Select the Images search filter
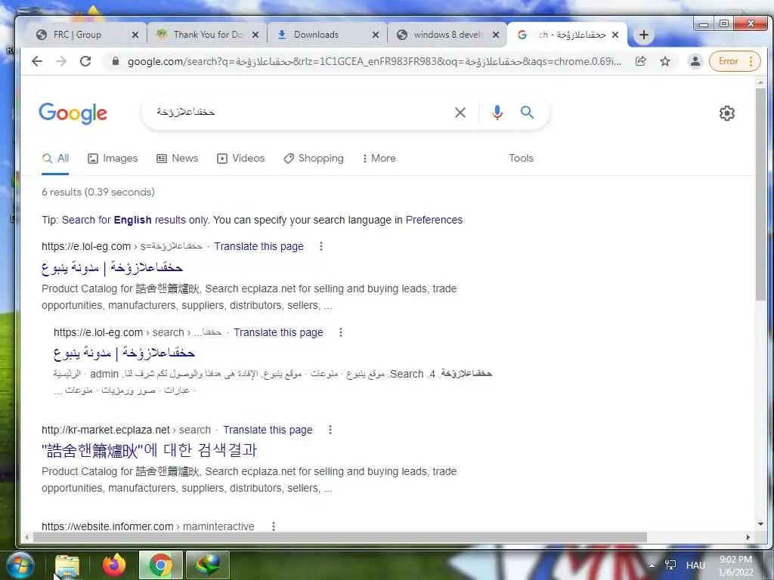The image size is (774, 580). (113, 159)
